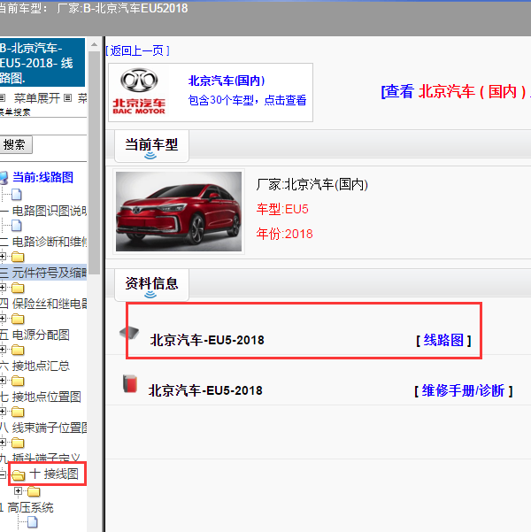Click the folder icon for '三 元件符号及缩略'

(x=18, y=258)
